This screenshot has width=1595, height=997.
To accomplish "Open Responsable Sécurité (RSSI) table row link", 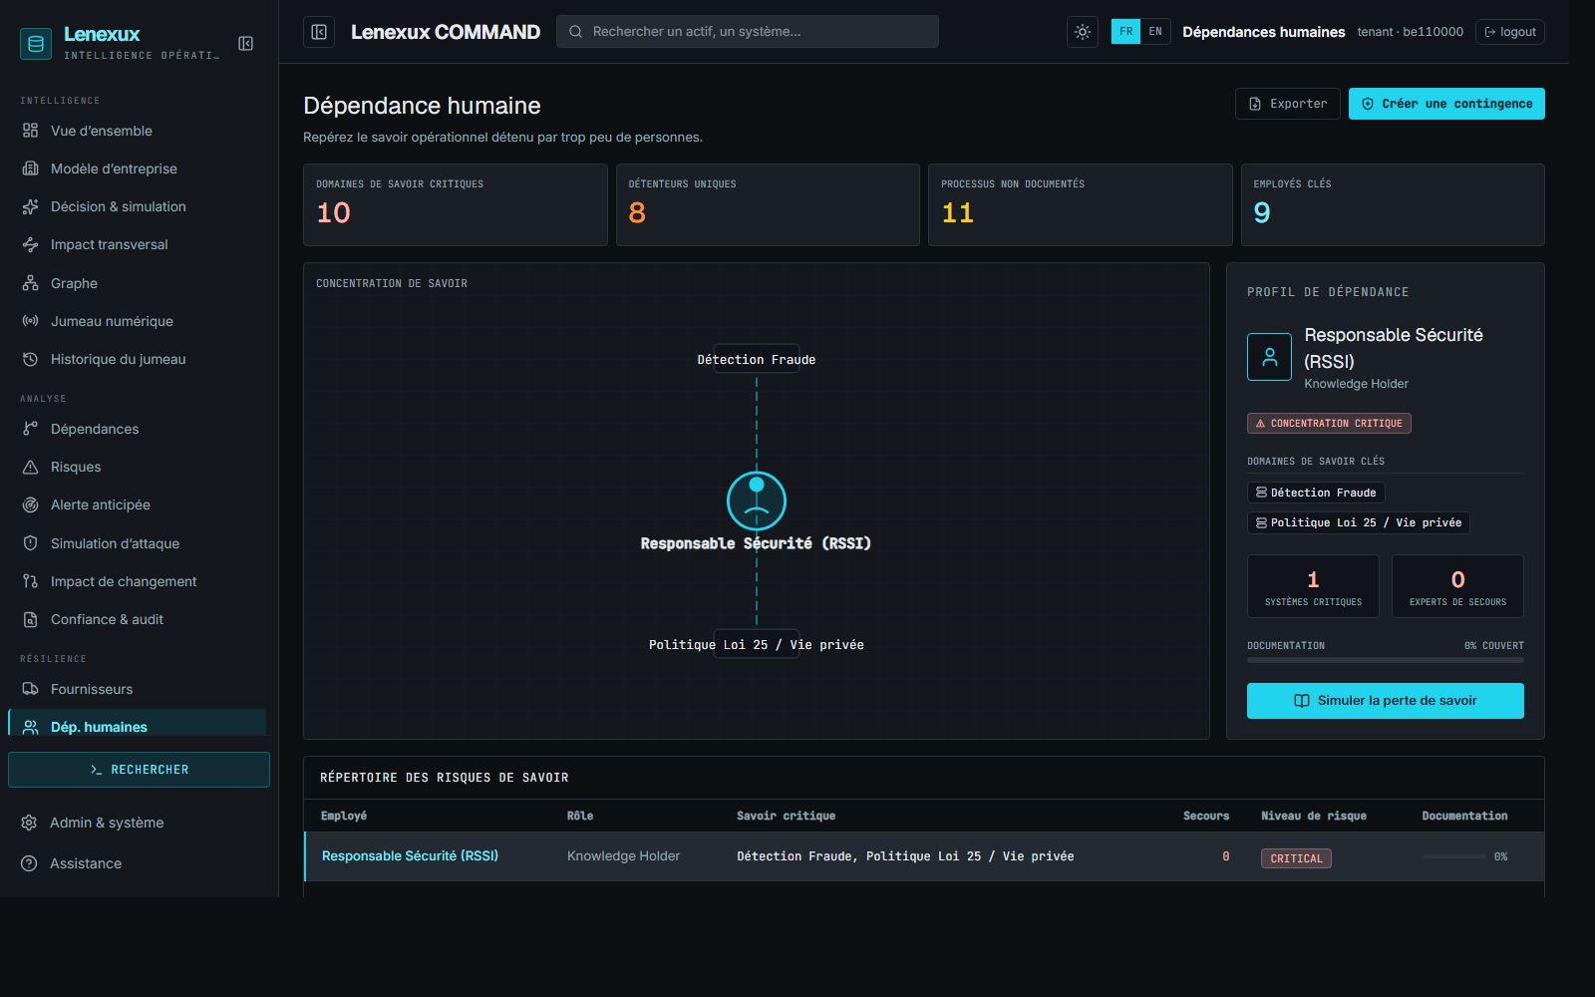I will click(410, 855).
